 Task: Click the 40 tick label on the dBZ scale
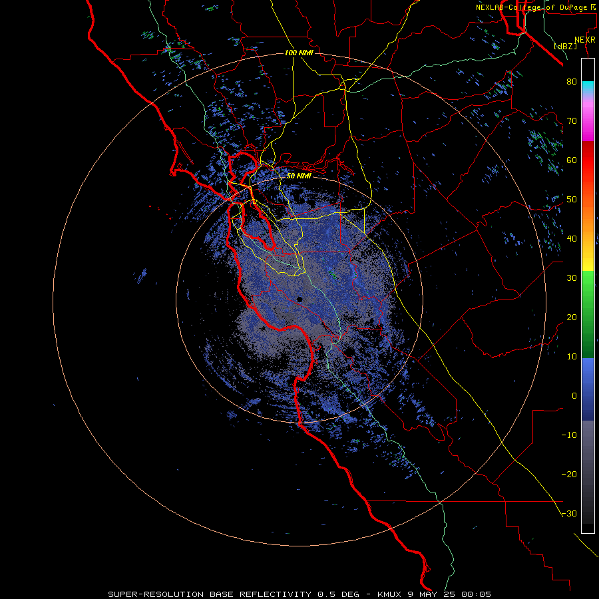tap(572, 239)
